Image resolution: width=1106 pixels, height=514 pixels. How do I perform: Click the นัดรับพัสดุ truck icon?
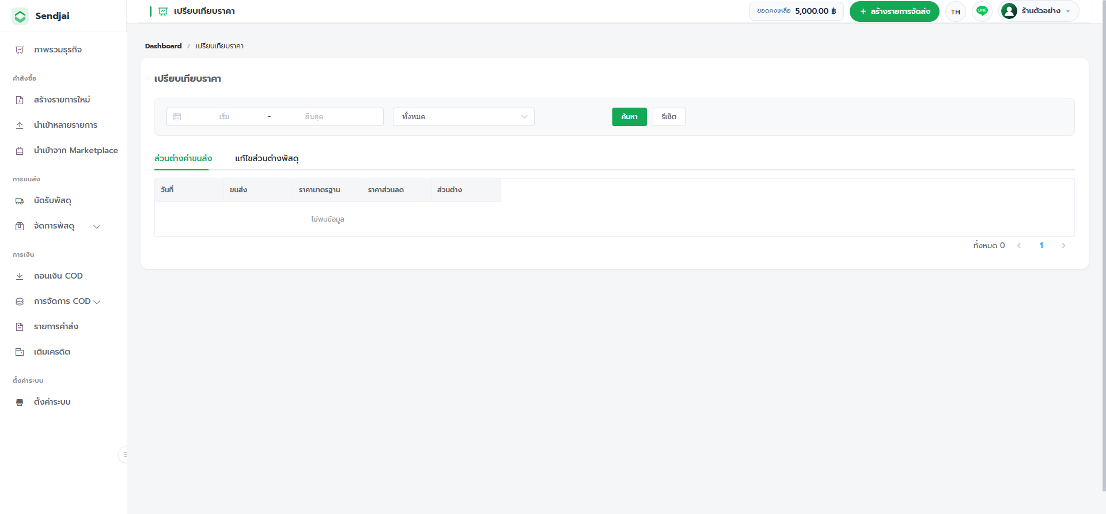(20, 201)
